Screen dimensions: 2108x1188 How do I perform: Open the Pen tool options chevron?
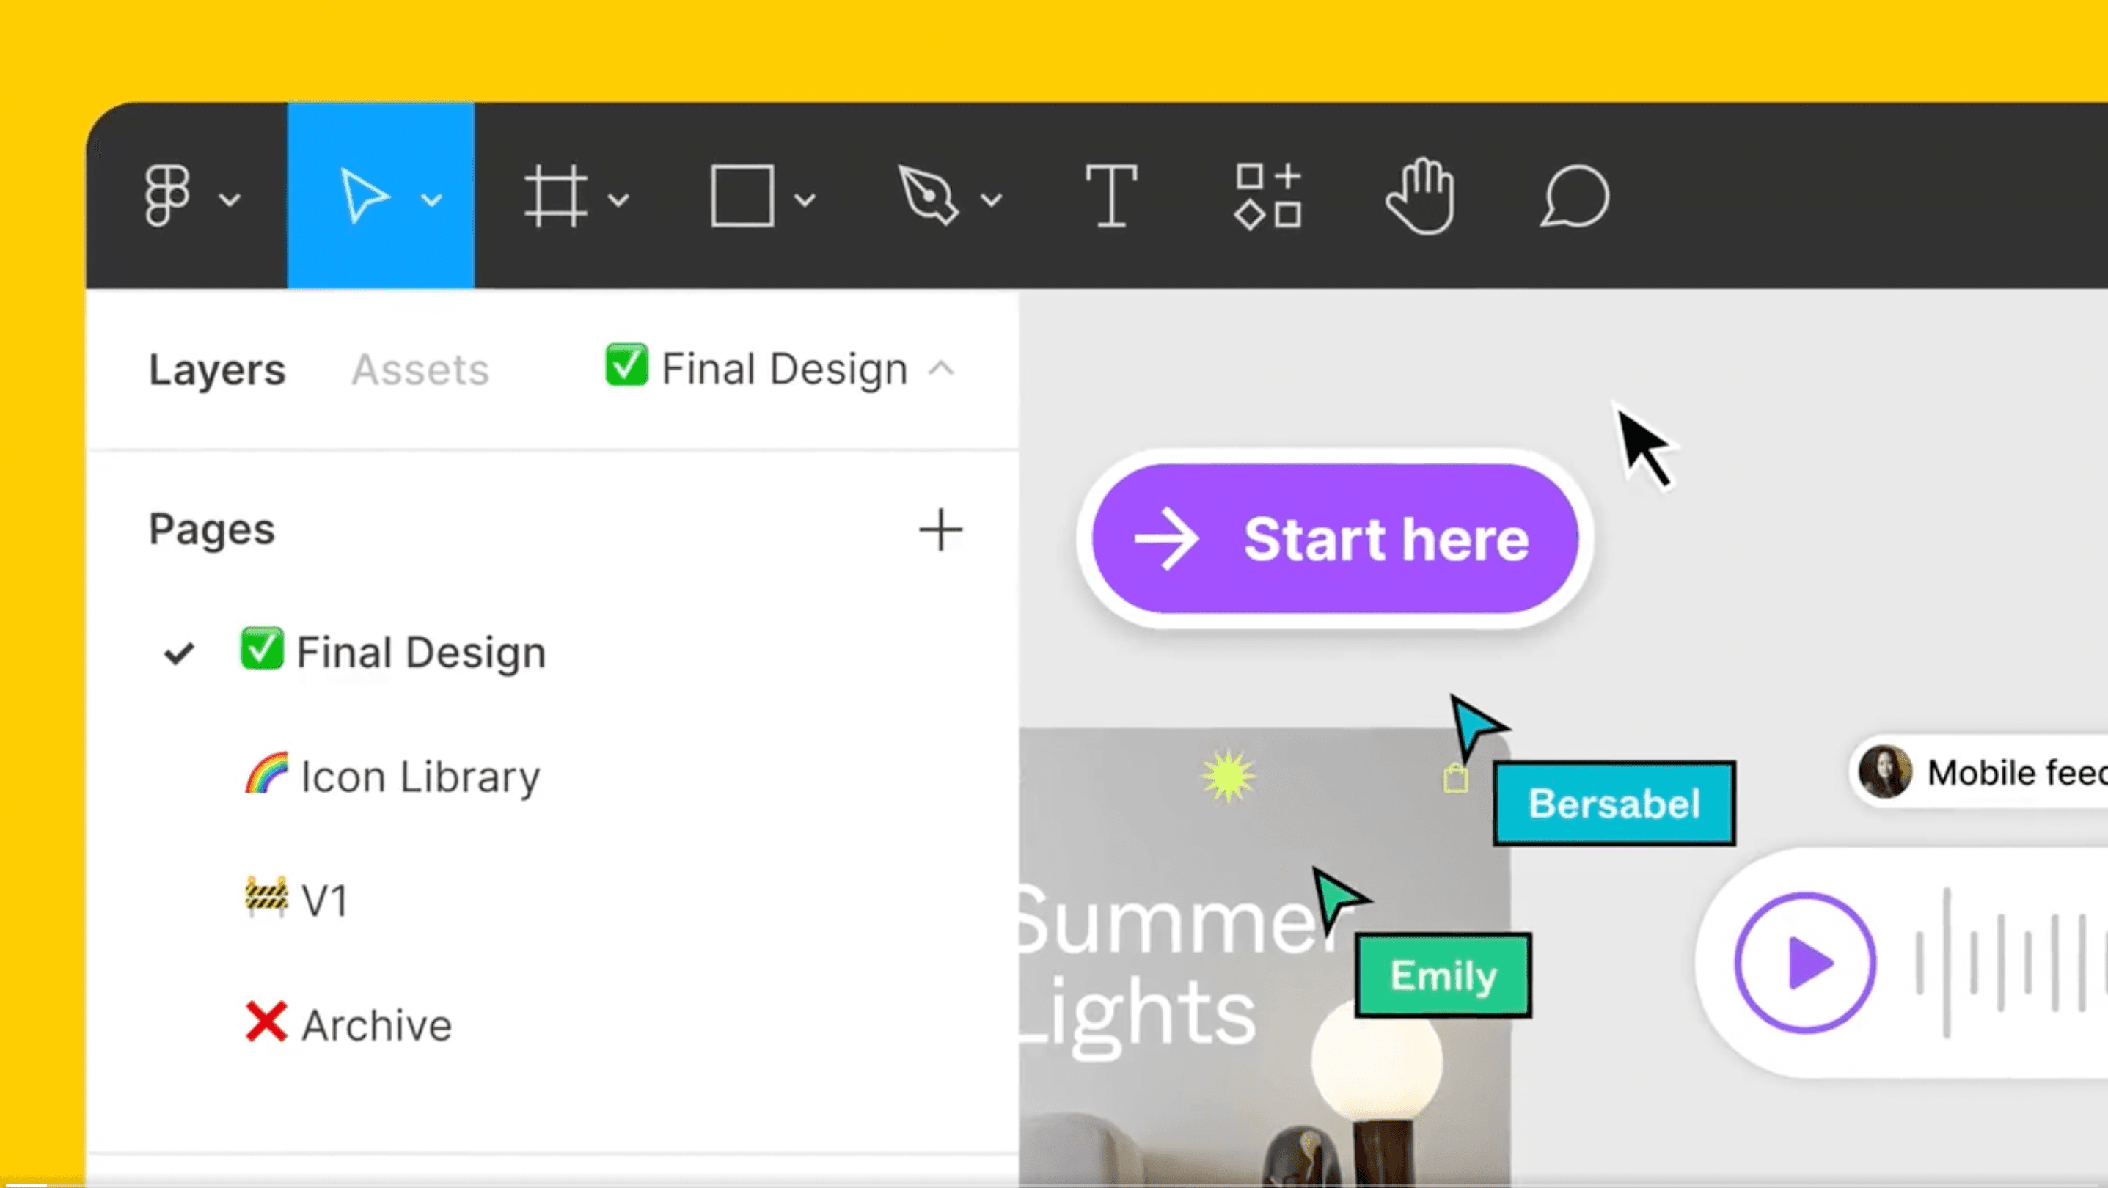[992, 199]
